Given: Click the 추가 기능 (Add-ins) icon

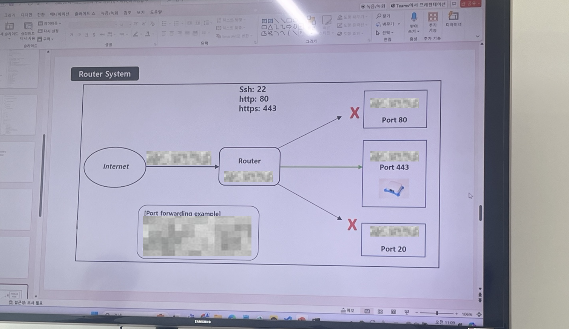Looking at the screenshot, I should pyautogui.click(x=433, y=17).
